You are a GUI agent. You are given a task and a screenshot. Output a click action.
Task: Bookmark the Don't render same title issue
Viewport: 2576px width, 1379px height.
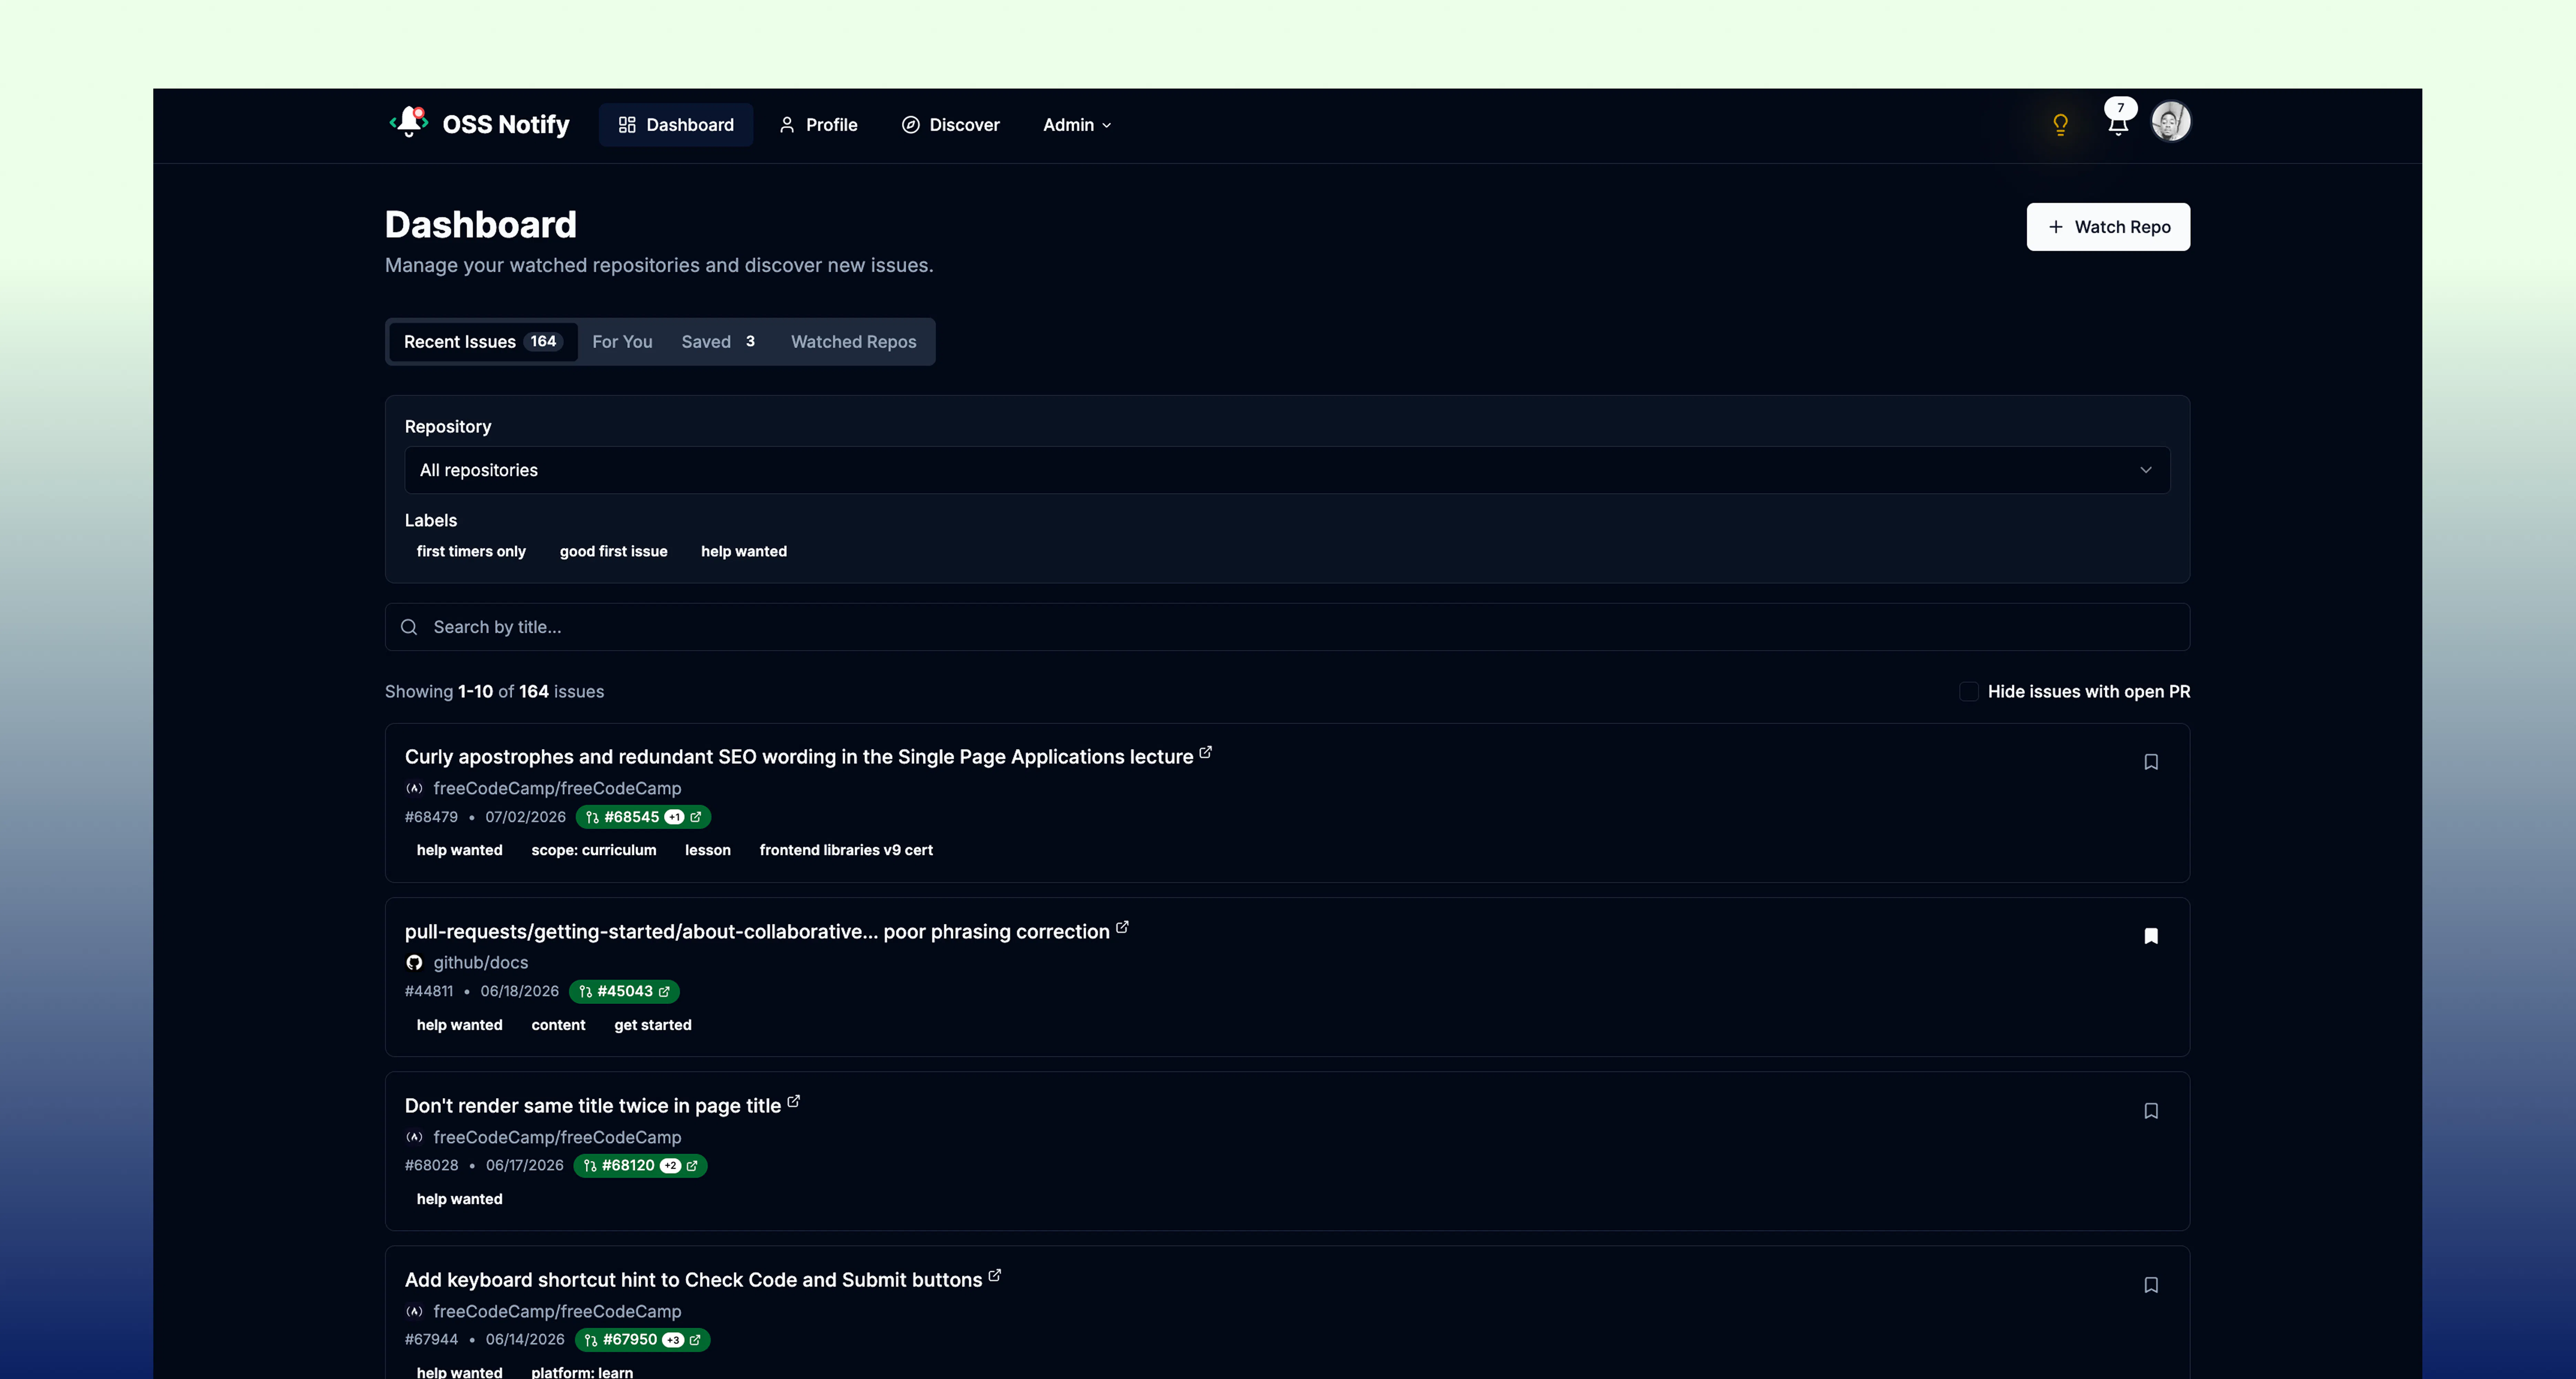tap(2151, 1111)
